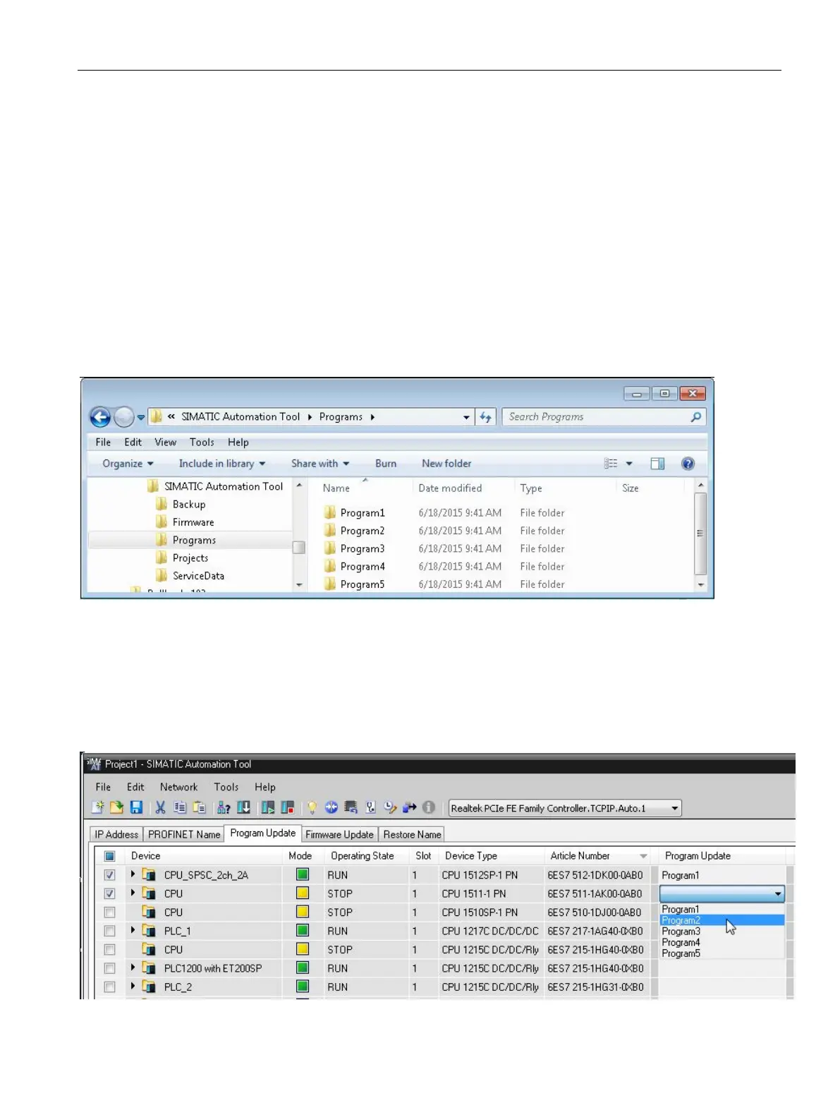The height and width of the screenshot is (1120, 840).
Task: Expand the PLC_2 device node
Action: pyautogui.click(x=133, y=987)
